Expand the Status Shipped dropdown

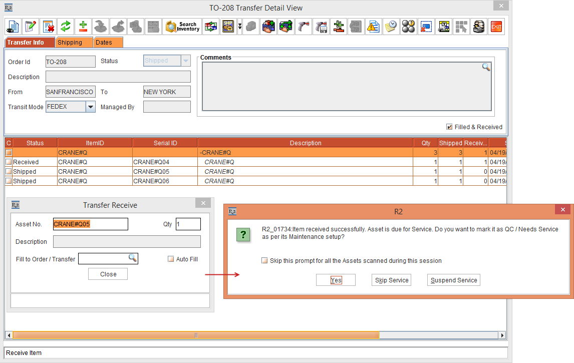tap(186, 61)
